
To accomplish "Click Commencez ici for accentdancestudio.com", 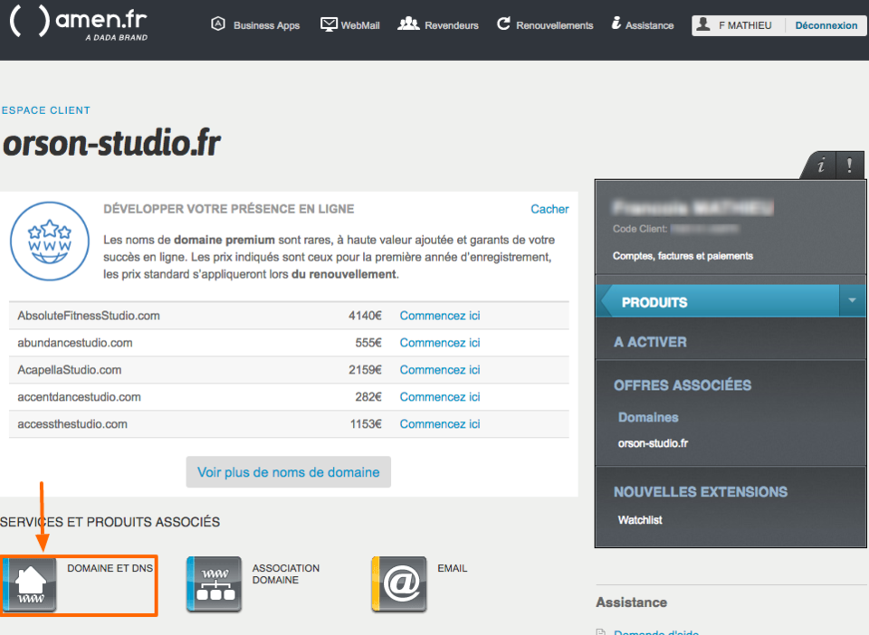I will pos(440,397).
